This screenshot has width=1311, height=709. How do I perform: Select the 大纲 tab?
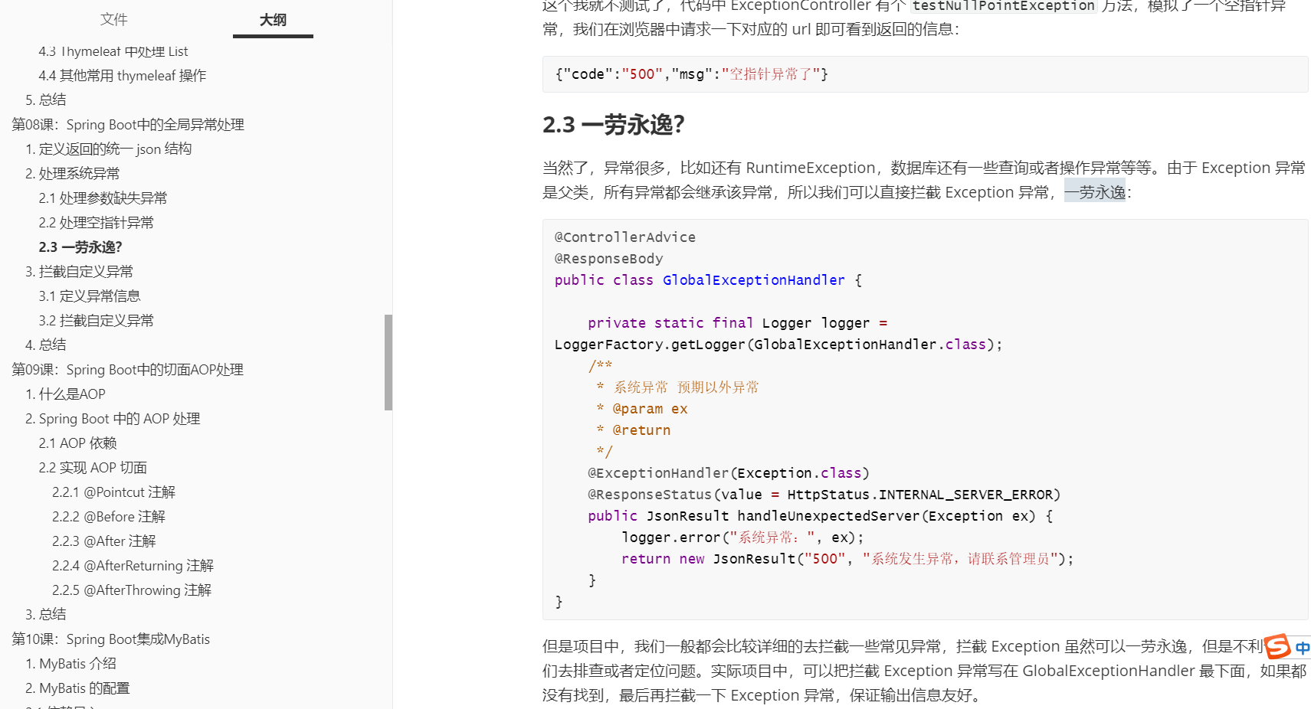[x=273, y=19]
